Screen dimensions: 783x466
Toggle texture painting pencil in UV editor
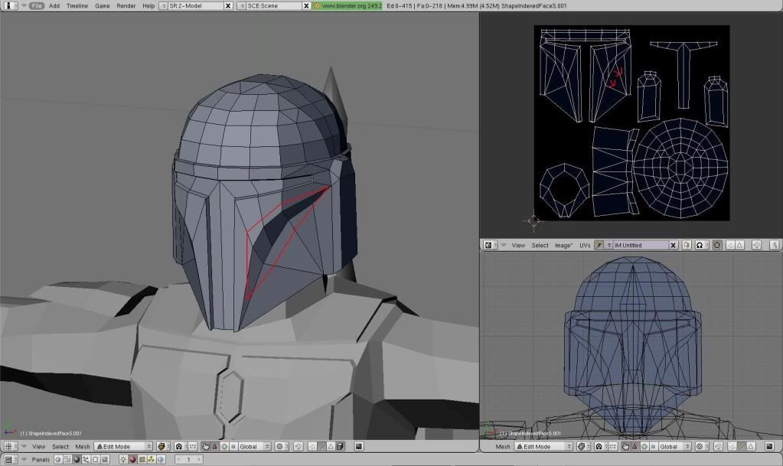[x=599, y=245]
